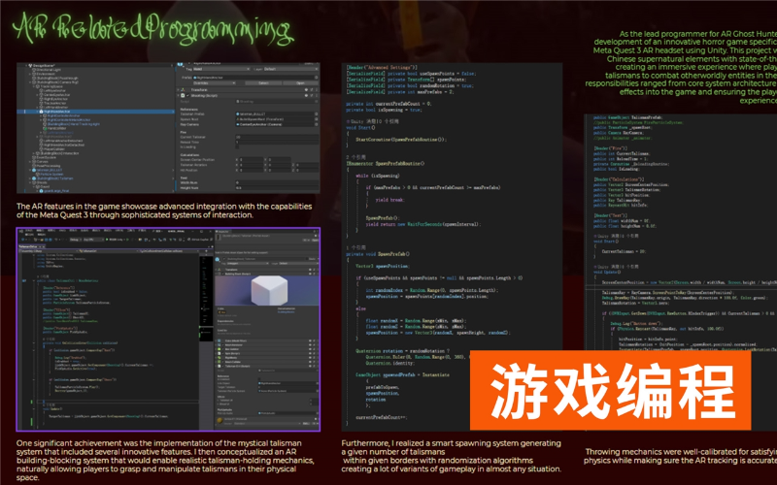The height and width of the screenshot is (485, 777).
Task: Click Open button in lower inspector prefab header
Action: pos(316,240)
